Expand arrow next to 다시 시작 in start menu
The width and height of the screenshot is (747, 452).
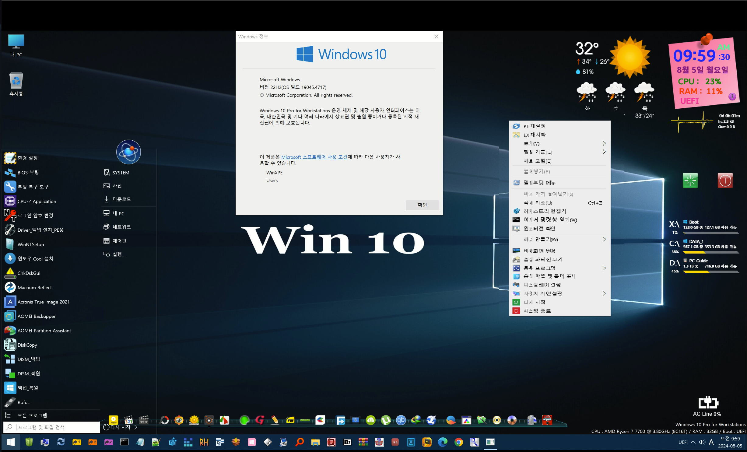pos(136,427)
